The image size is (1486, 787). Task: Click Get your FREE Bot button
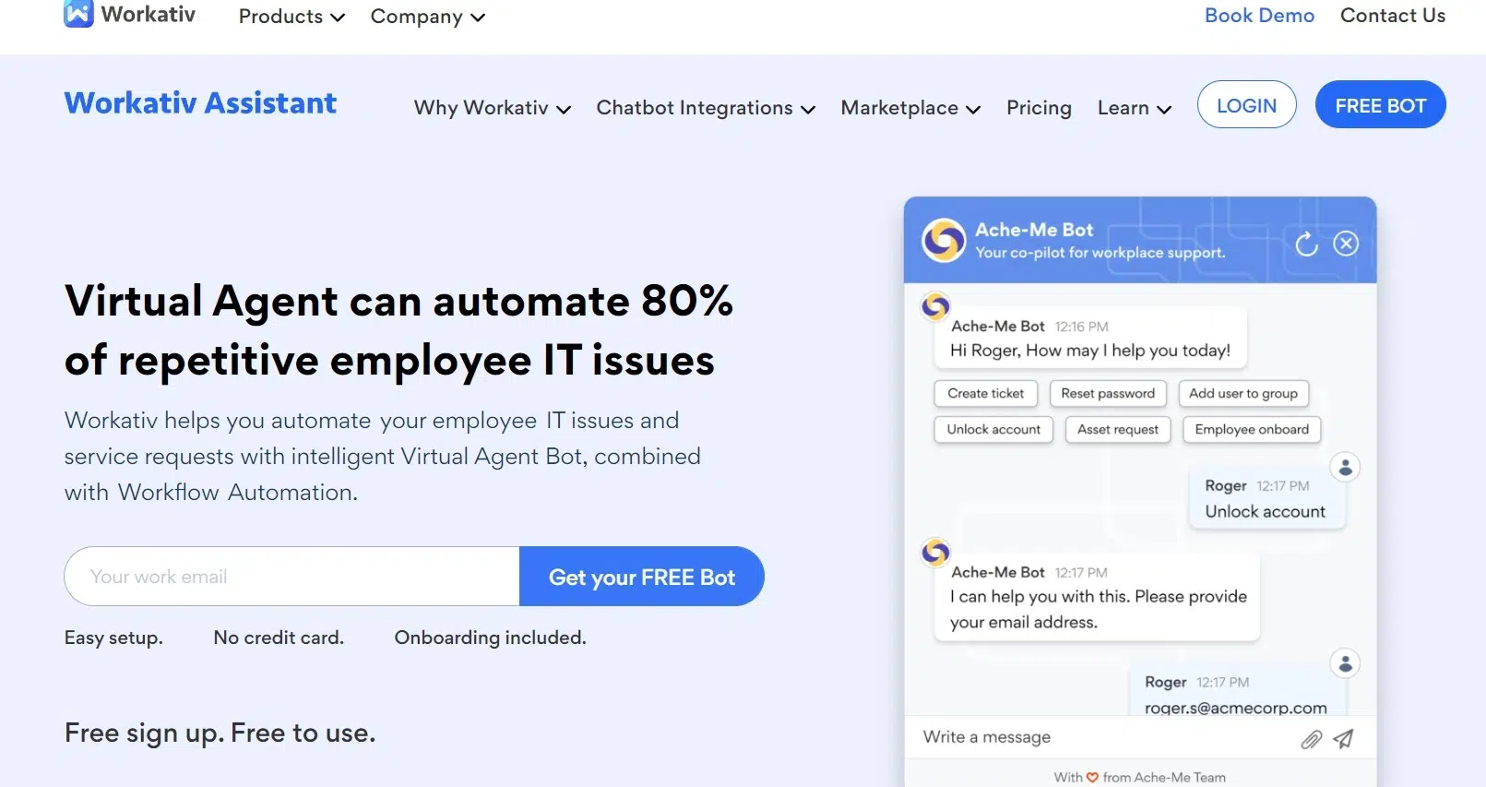(x=642, y=577)
